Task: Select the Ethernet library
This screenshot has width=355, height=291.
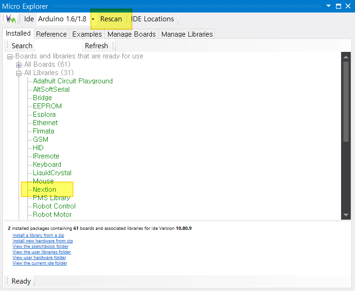Action: [x=45, y=123]
